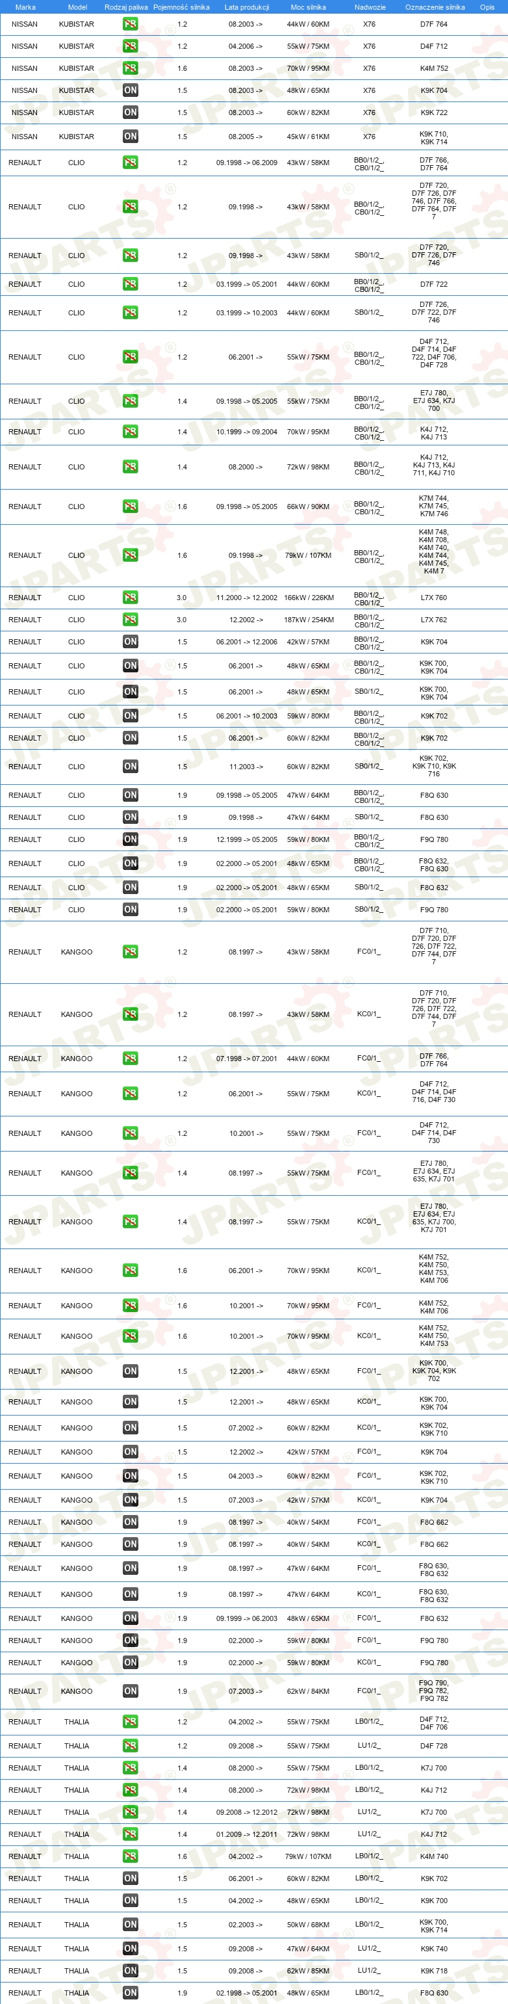Click the Rodzaj paliwa column header

click(x=126, y=7)
